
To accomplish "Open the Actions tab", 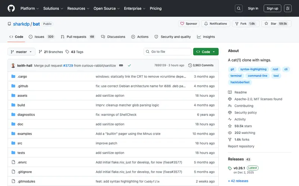I will click(x=140, y=36).
